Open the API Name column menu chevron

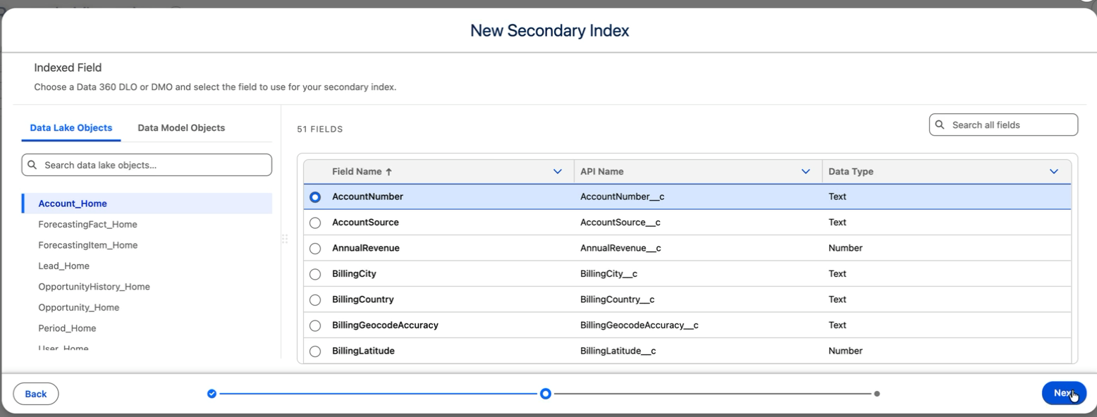pos(806,171)
